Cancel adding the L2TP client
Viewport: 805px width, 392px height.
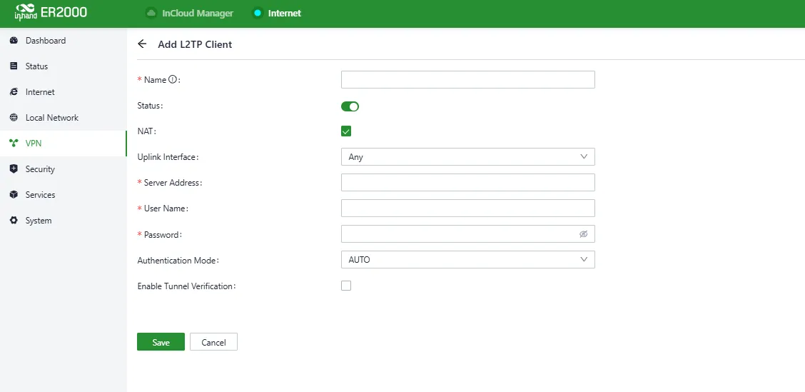(213, 342)
